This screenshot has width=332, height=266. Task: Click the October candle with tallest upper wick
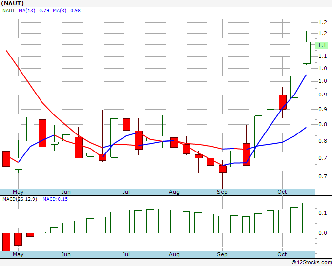pos(294,87)
